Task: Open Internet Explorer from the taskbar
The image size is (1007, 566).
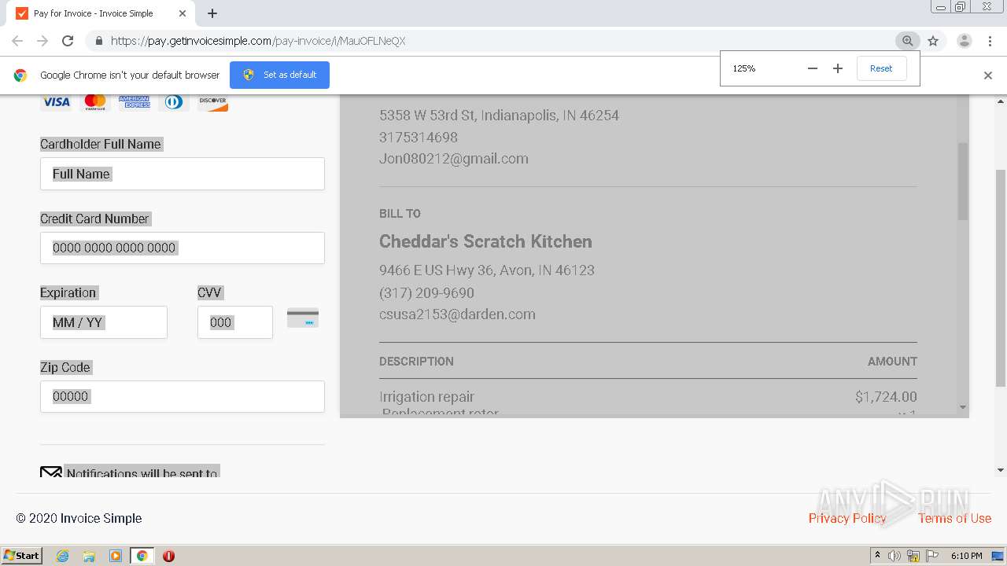Action: (x=62, y=556)
